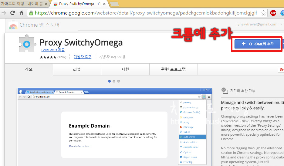
Task: Open the ABP Adblock Plus extension icon
Action: coord(273,13)
